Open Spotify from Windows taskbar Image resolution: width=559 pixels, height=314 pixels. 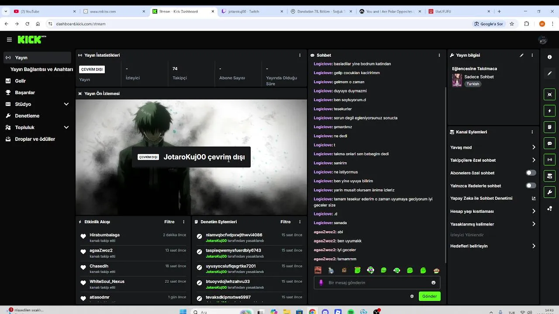click(351, 312)
